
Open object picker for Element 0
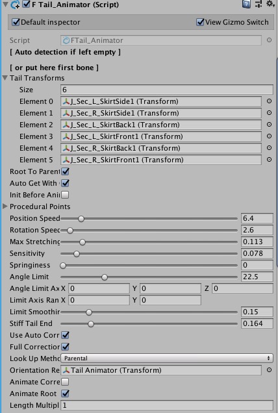tap(269, 101)
